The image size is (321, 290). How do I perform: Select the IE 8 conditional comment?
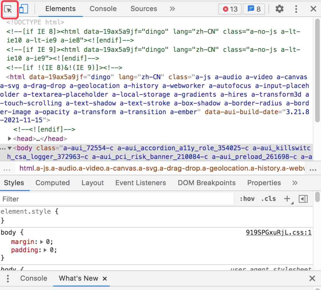[153, 36]
